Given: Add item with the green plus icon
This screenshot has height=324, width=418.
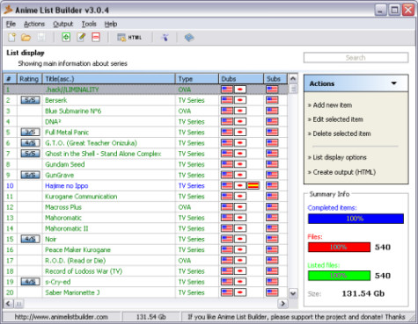Looking at the screenshot, I should point(66,37).
